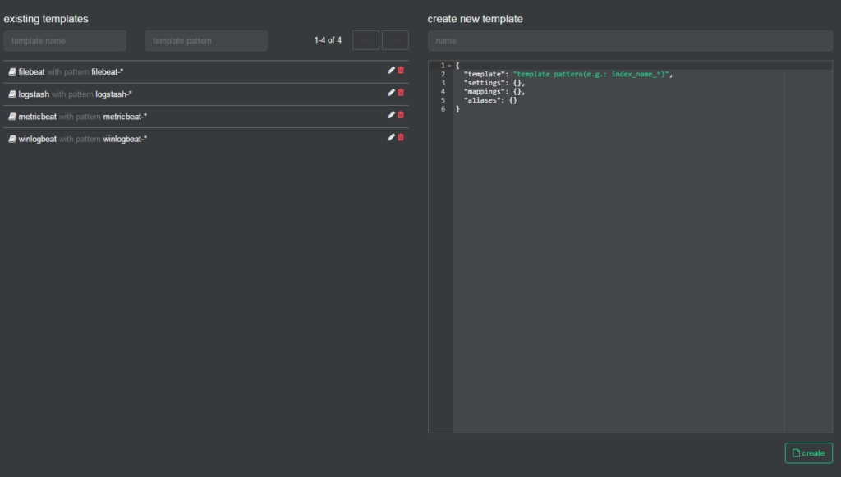Click the delete trash icon for the filebeat template
This screenshot has width=841, height=477.
(x=402, y=70)
